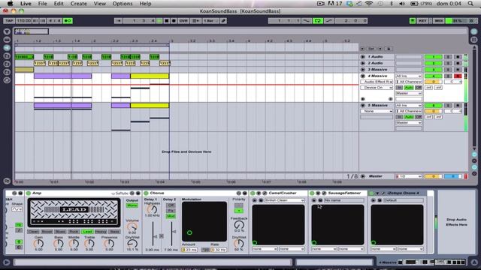Toggle the Chorus device activator

coord(147,193)
